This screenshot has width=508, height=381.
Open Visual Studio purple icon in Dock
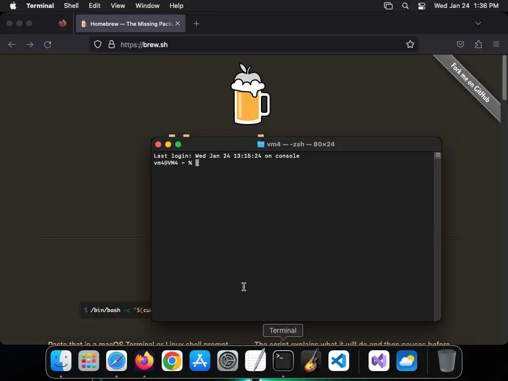(x=379, y=360)
